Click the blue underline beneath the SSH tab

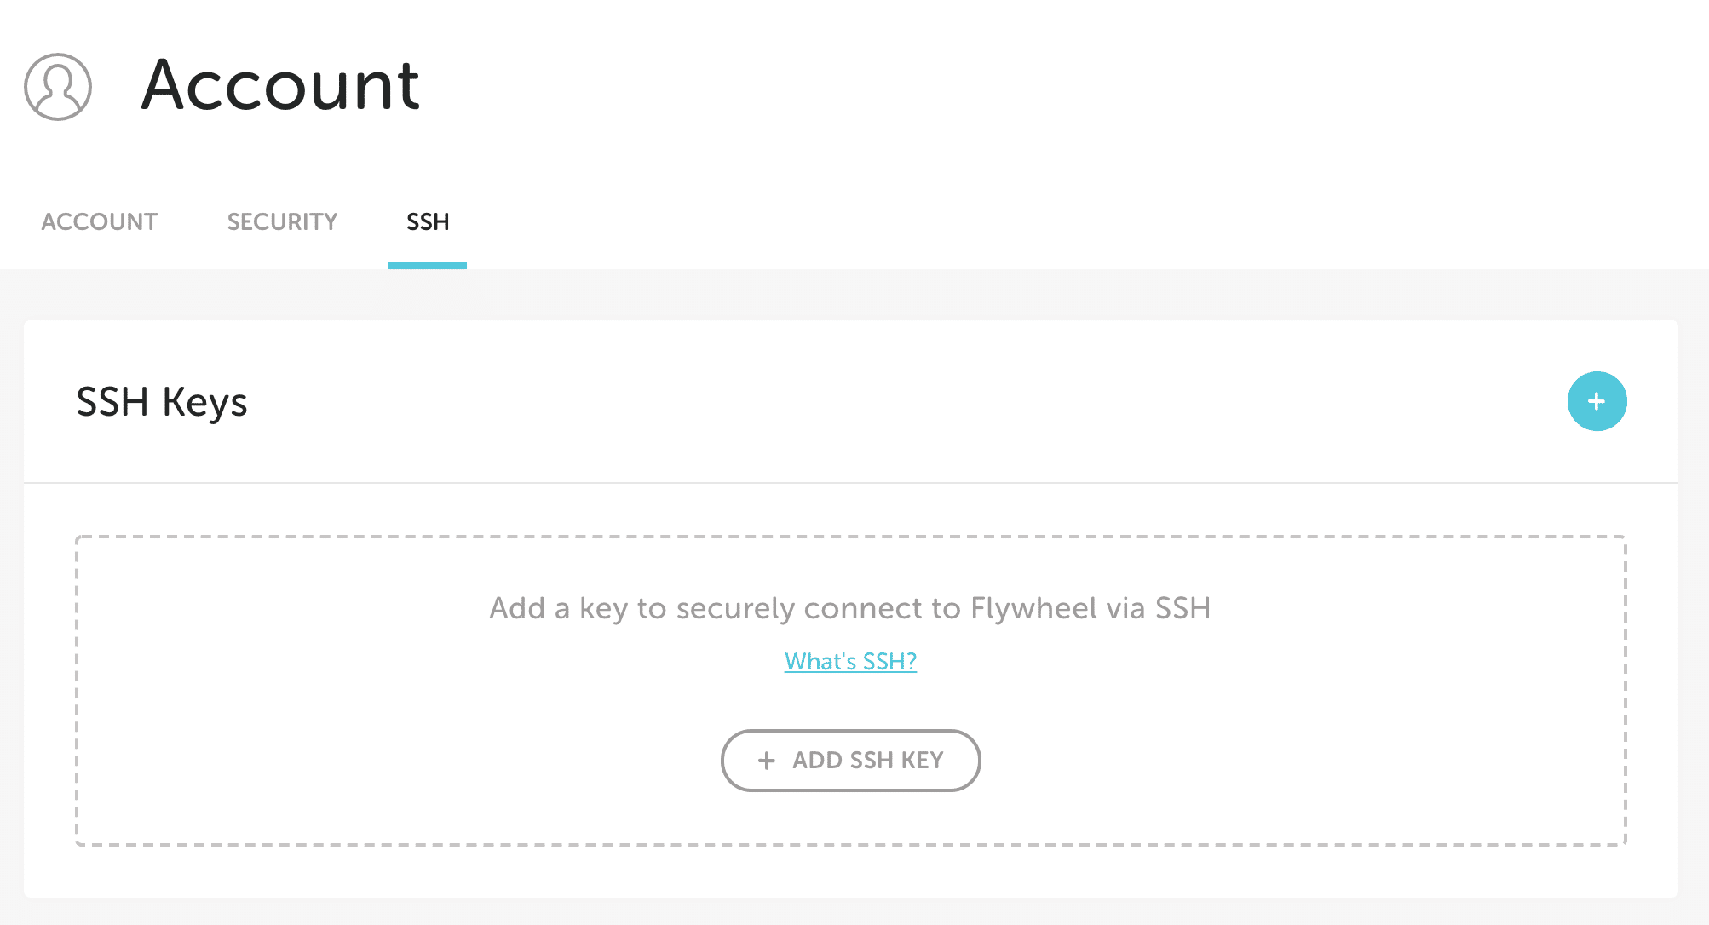pyautogui.click(x=428, y=266)
